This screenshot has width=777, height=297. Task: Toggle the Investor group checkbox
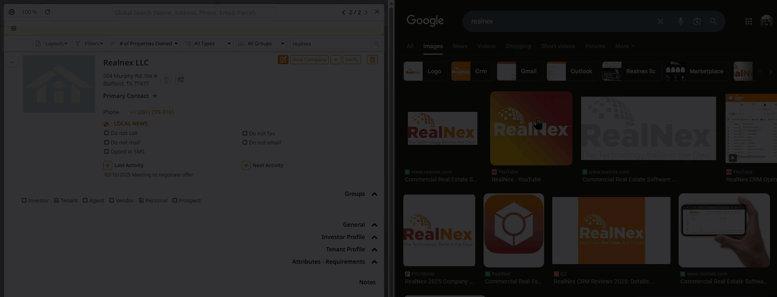(24, 200)
